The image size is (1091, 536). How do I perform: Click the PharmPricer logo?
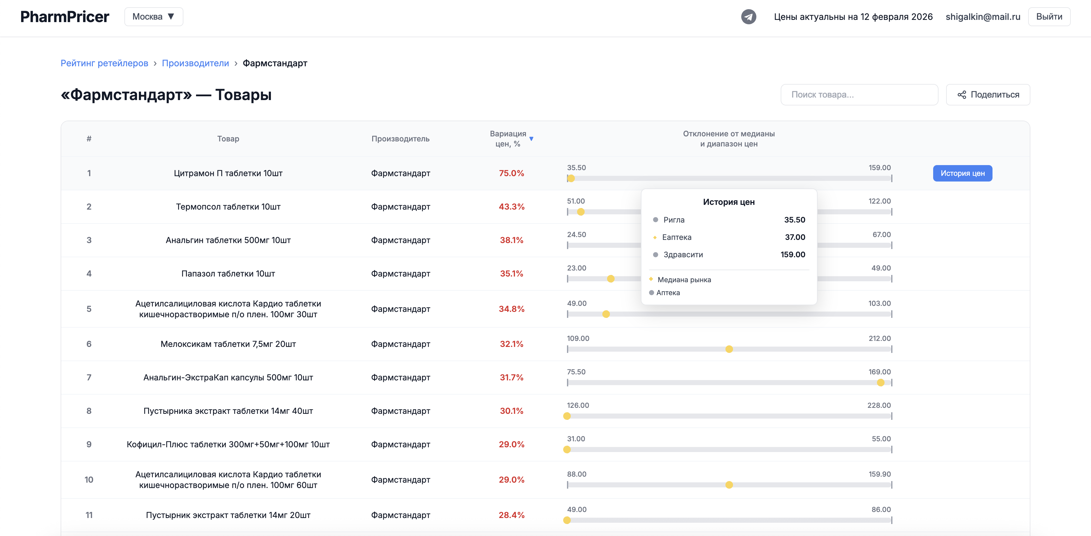point(64,16)
